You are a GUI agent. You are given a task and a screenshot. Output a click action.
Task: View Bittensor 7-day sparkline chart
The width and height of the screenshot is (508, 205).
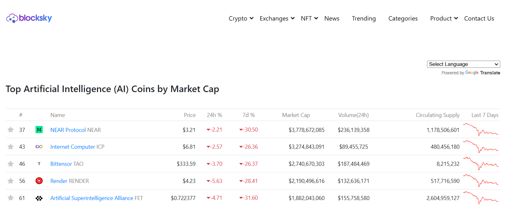pos(481,164)
